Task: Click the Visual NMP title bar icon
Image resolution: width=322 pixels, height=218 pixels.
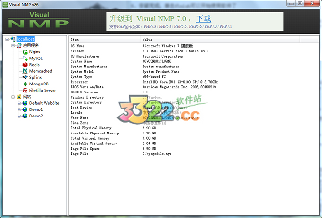Action: 5,5
